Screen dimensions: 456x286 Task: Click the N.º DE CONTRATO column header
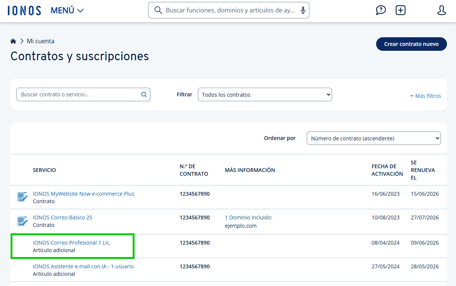coord(194,170)
